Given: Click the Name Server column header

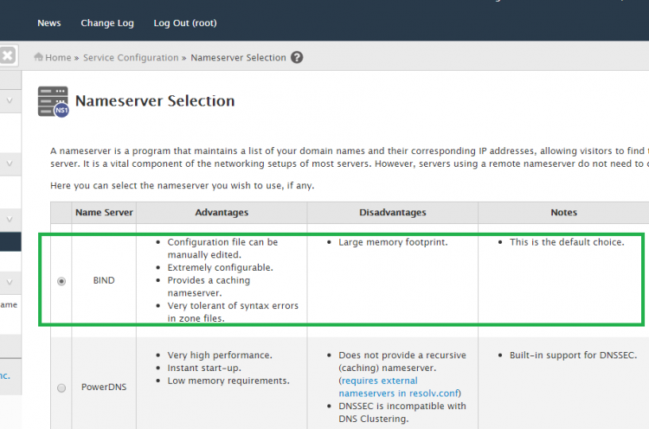Looking at the screenshot, I should 104,213.
